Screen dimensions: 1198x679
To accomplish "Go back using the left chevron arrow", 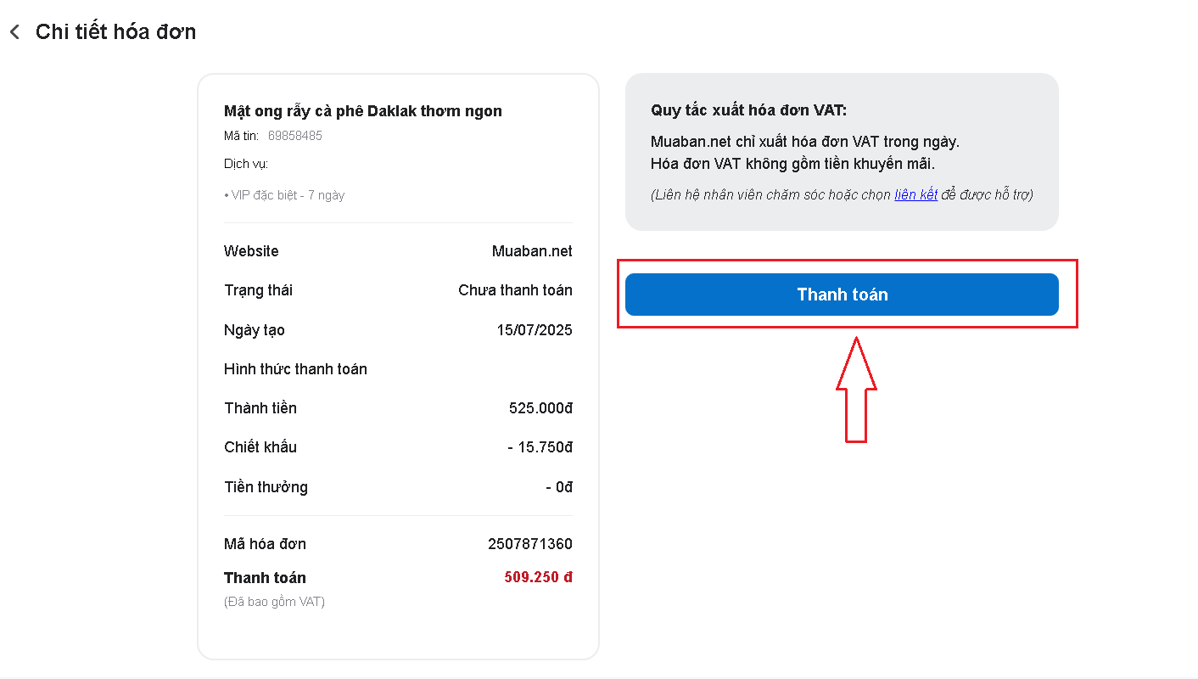I will point(14,32).
